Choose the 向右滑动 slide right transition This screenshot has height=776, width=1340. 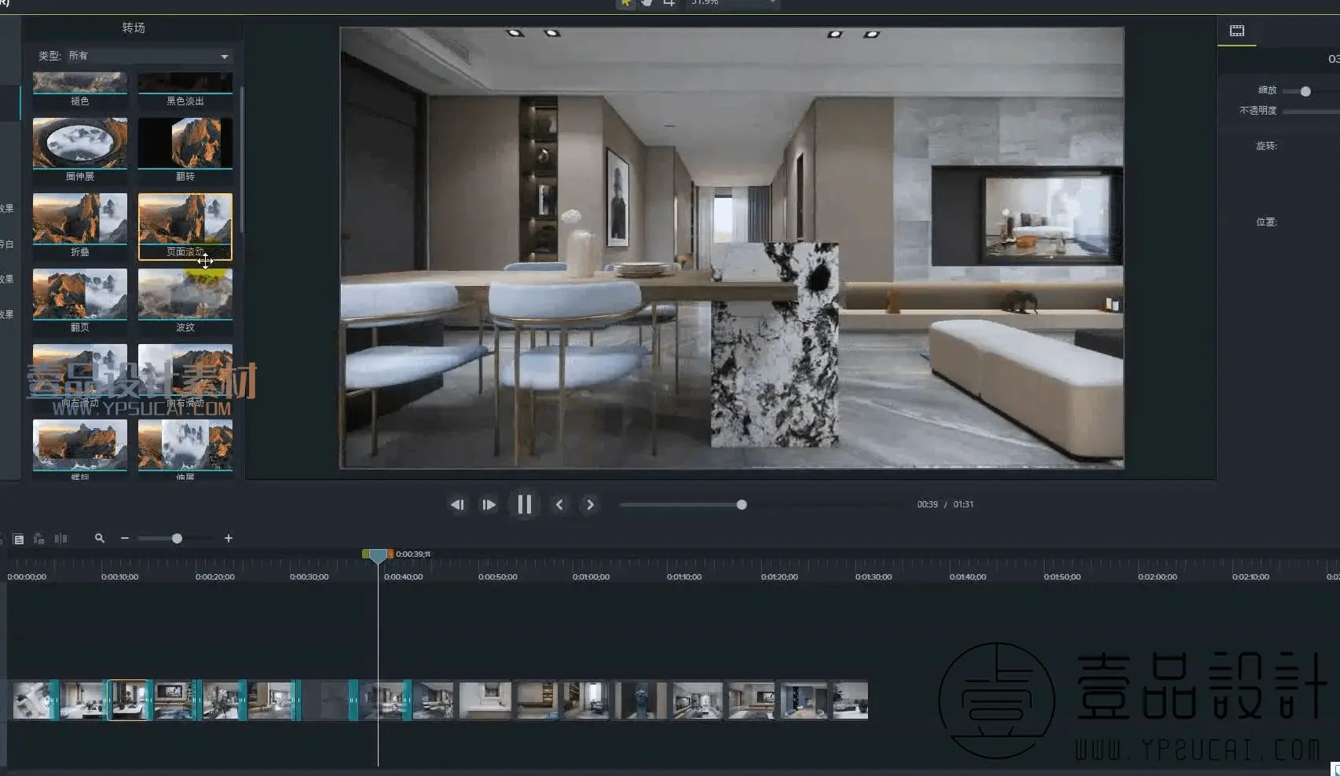[185, 369]
